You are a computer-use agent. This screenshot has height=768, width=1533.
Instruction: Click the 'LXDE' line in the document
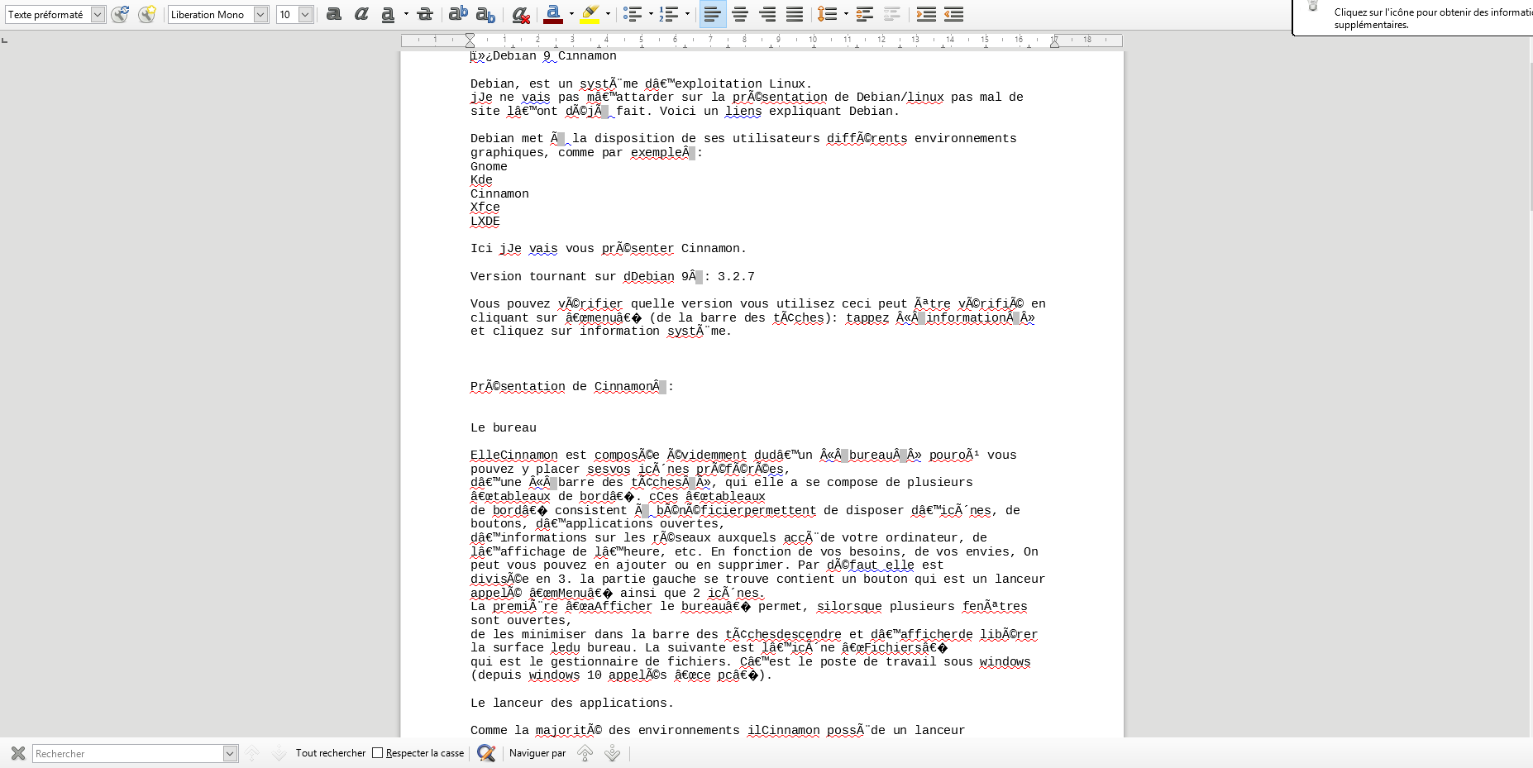485,222
